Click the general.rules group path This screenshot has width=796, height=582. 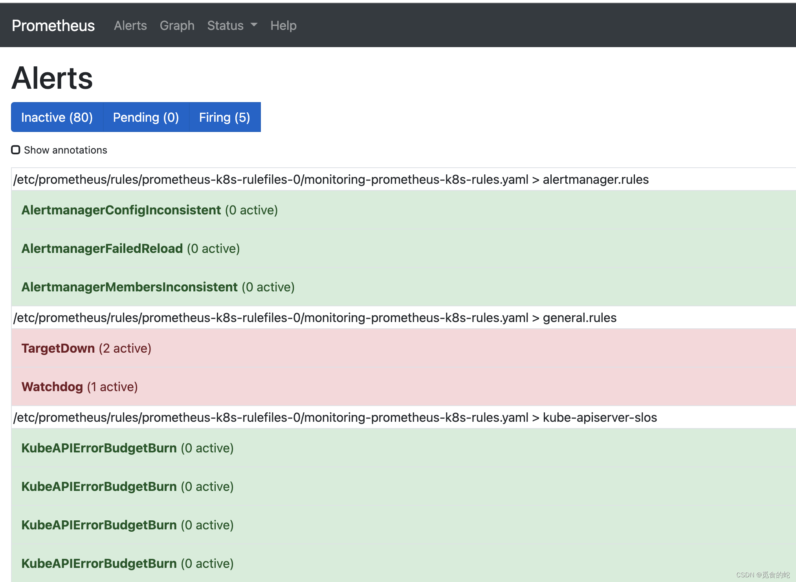coord(315,318)
